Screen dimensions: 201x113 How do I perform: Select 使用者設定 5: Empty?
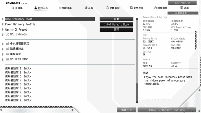[x=18, y=84]
